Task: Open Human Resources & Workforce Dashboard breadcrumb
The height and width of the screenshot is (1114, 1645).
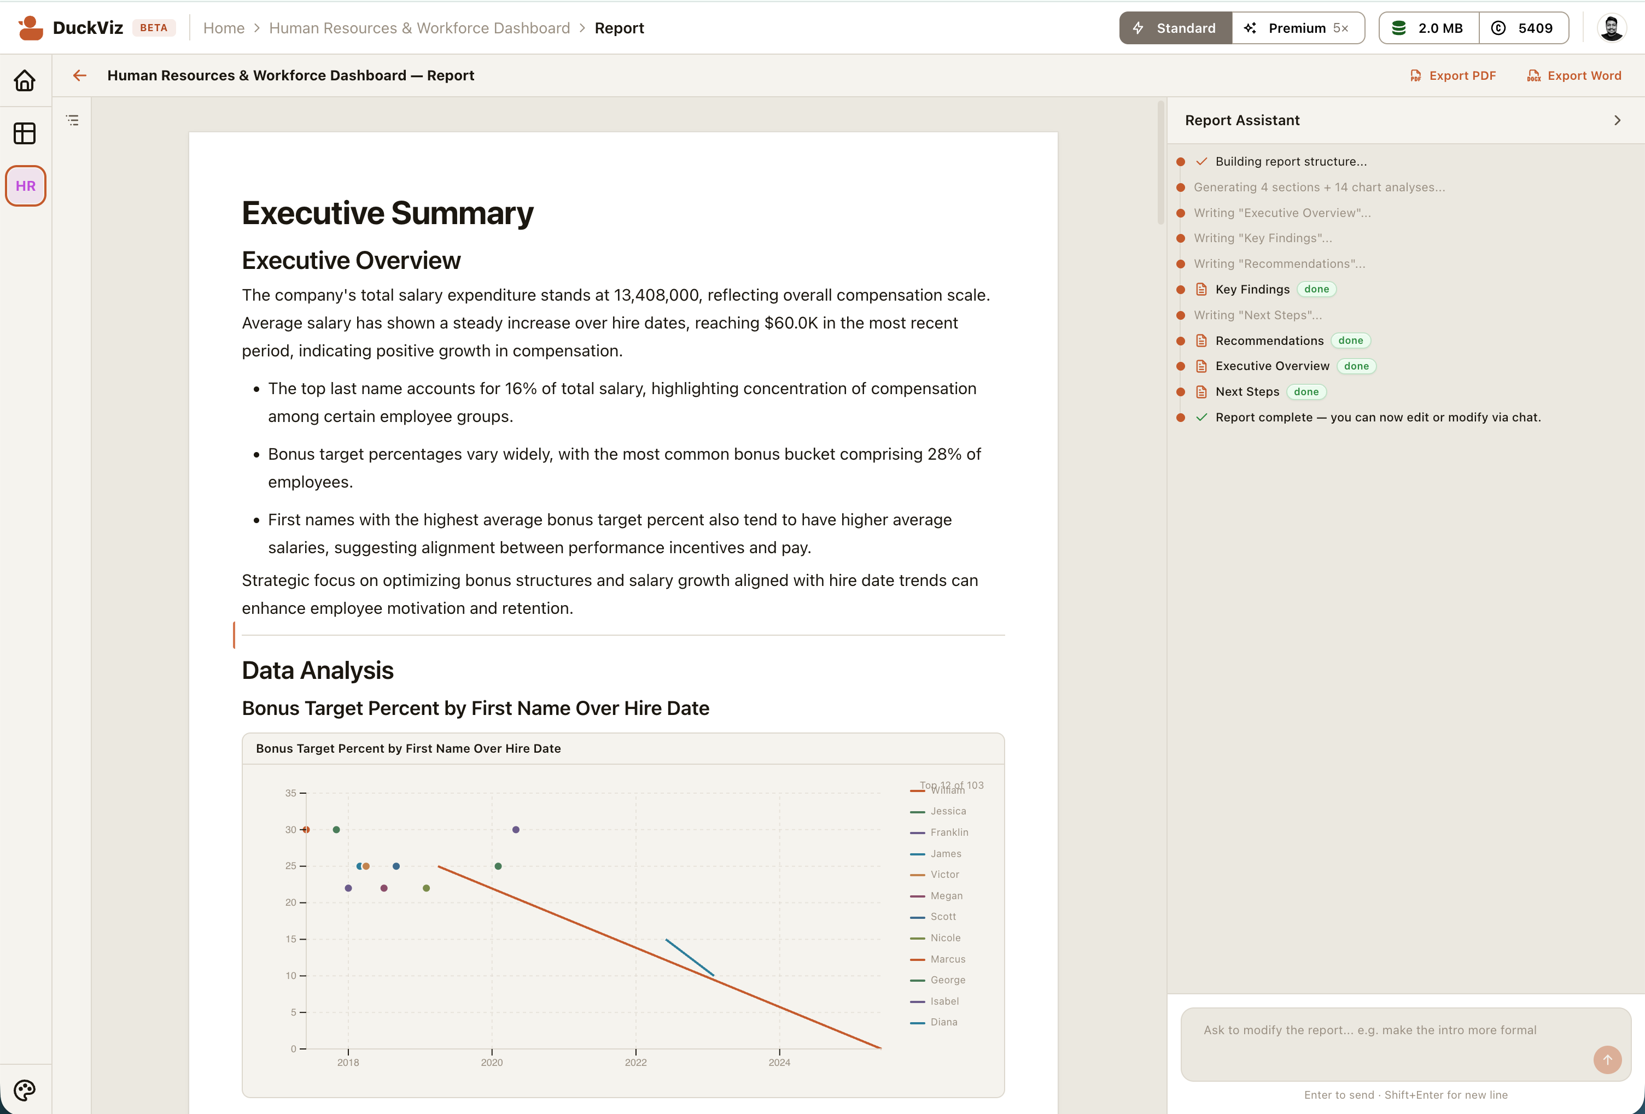Action: coord(420,28)
